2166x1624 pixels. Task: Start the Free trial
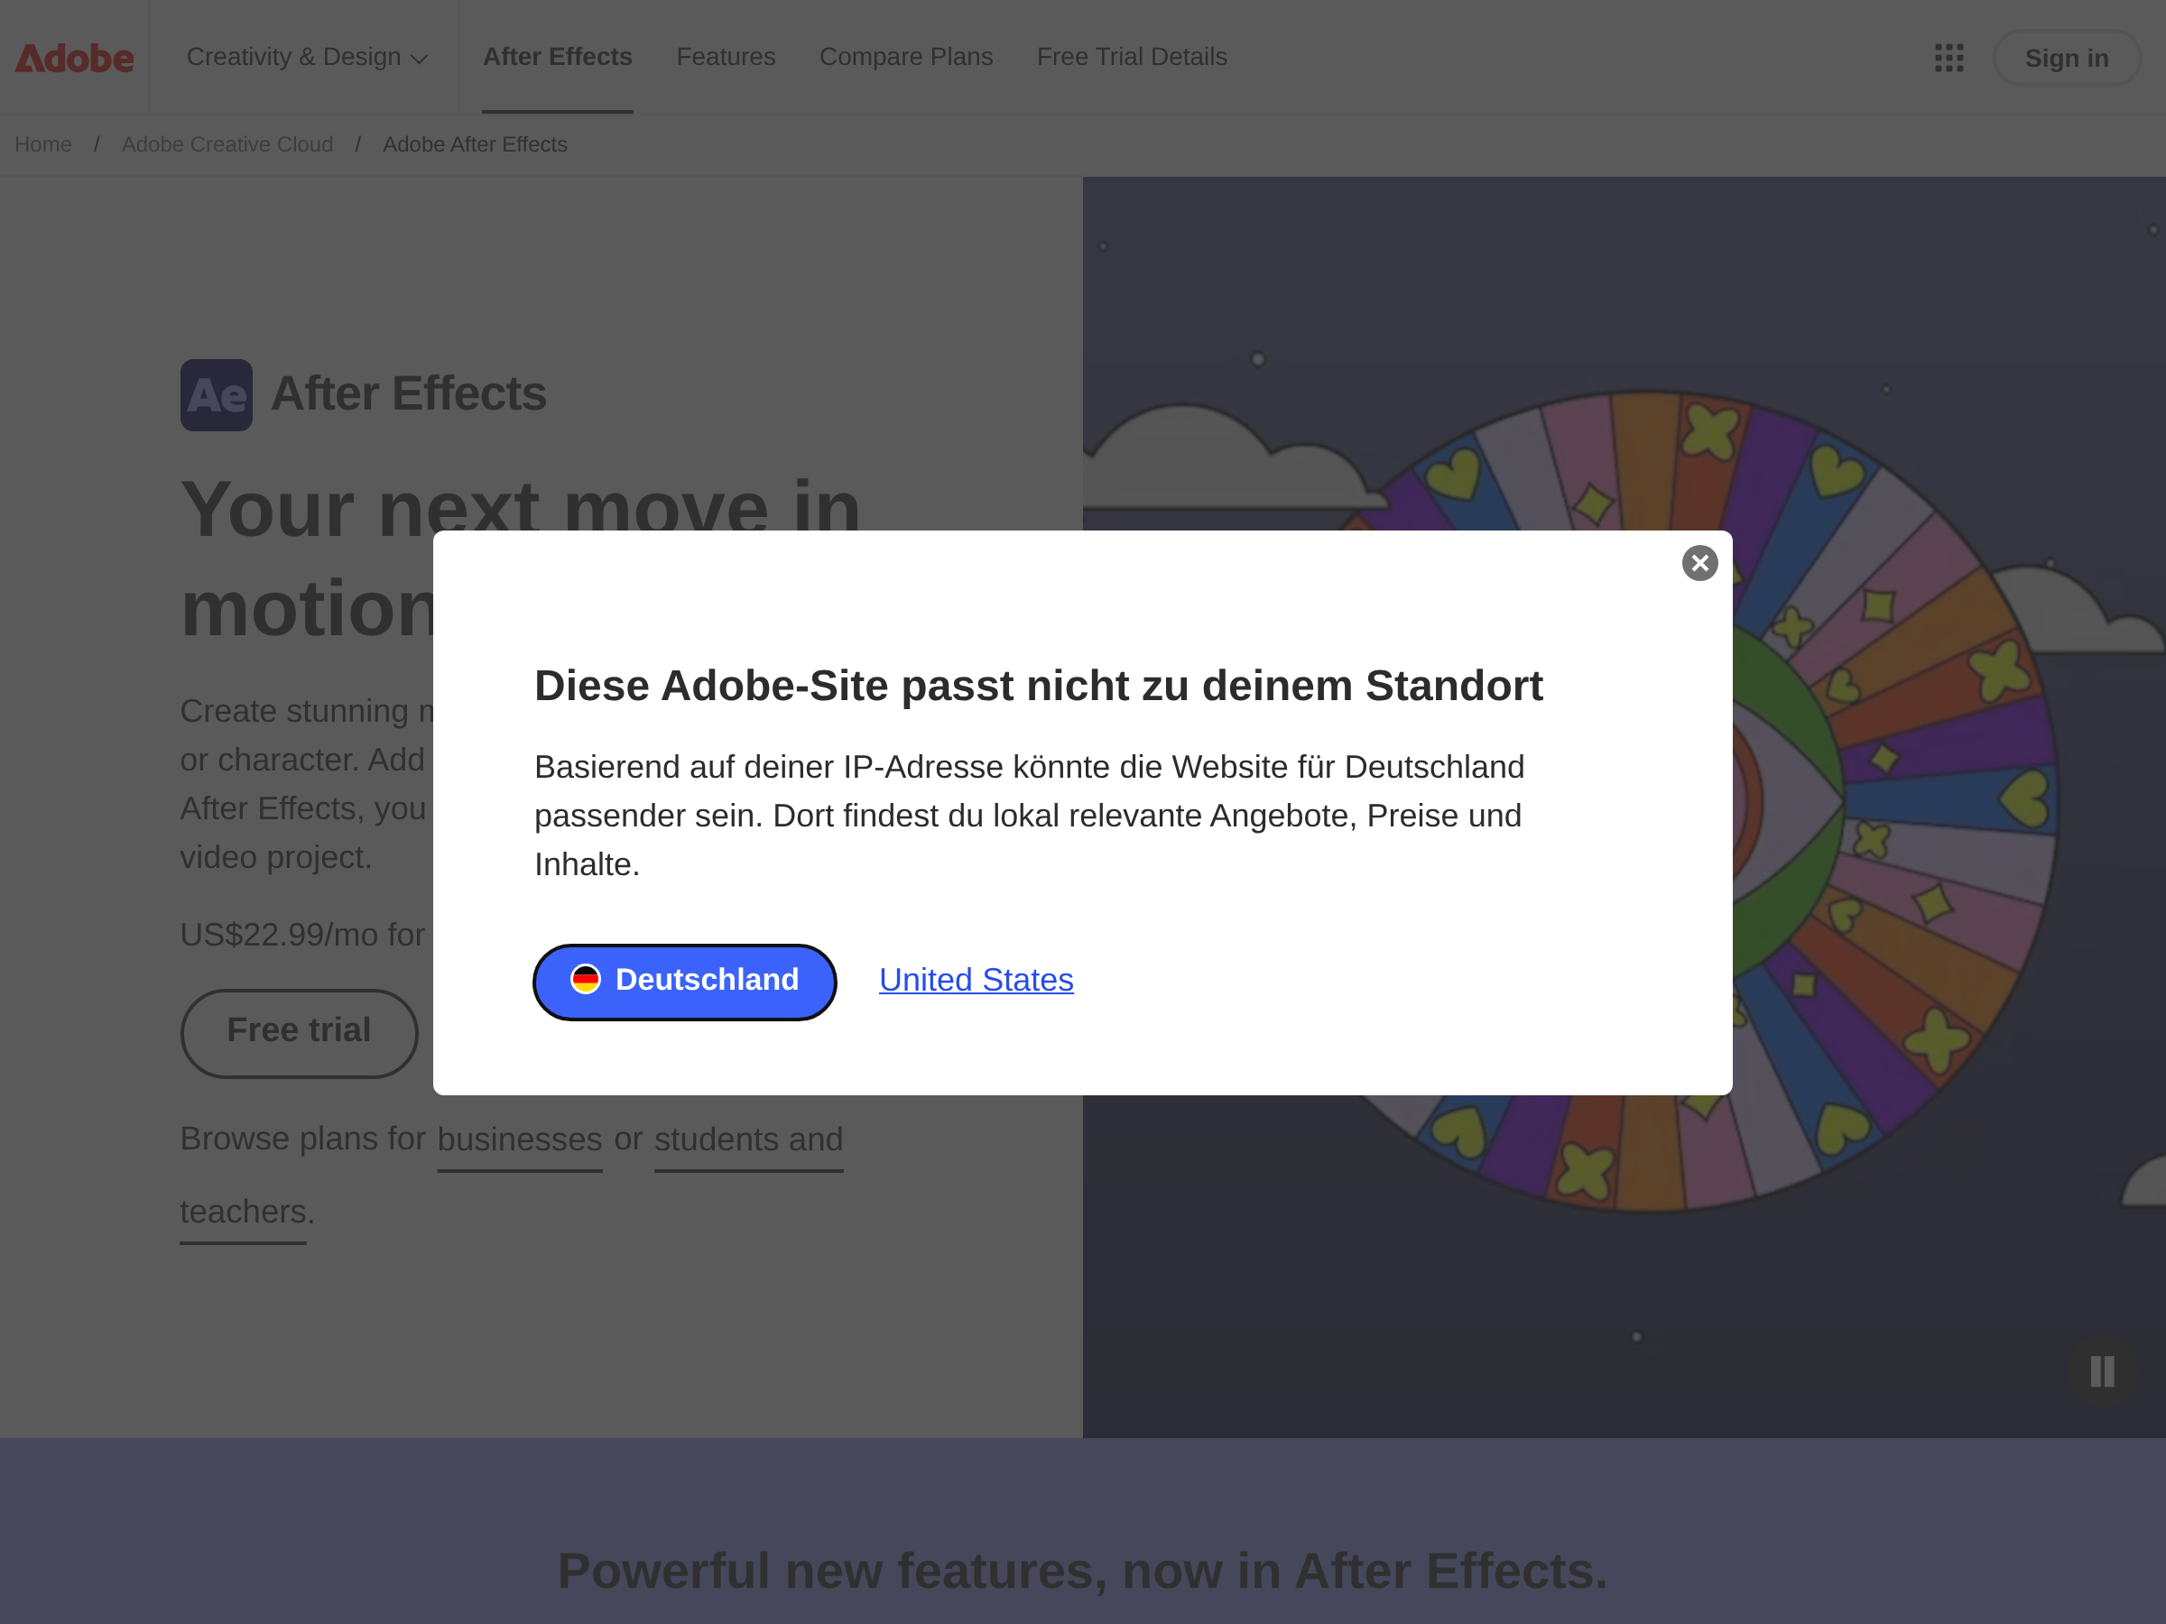point(299,1032)
